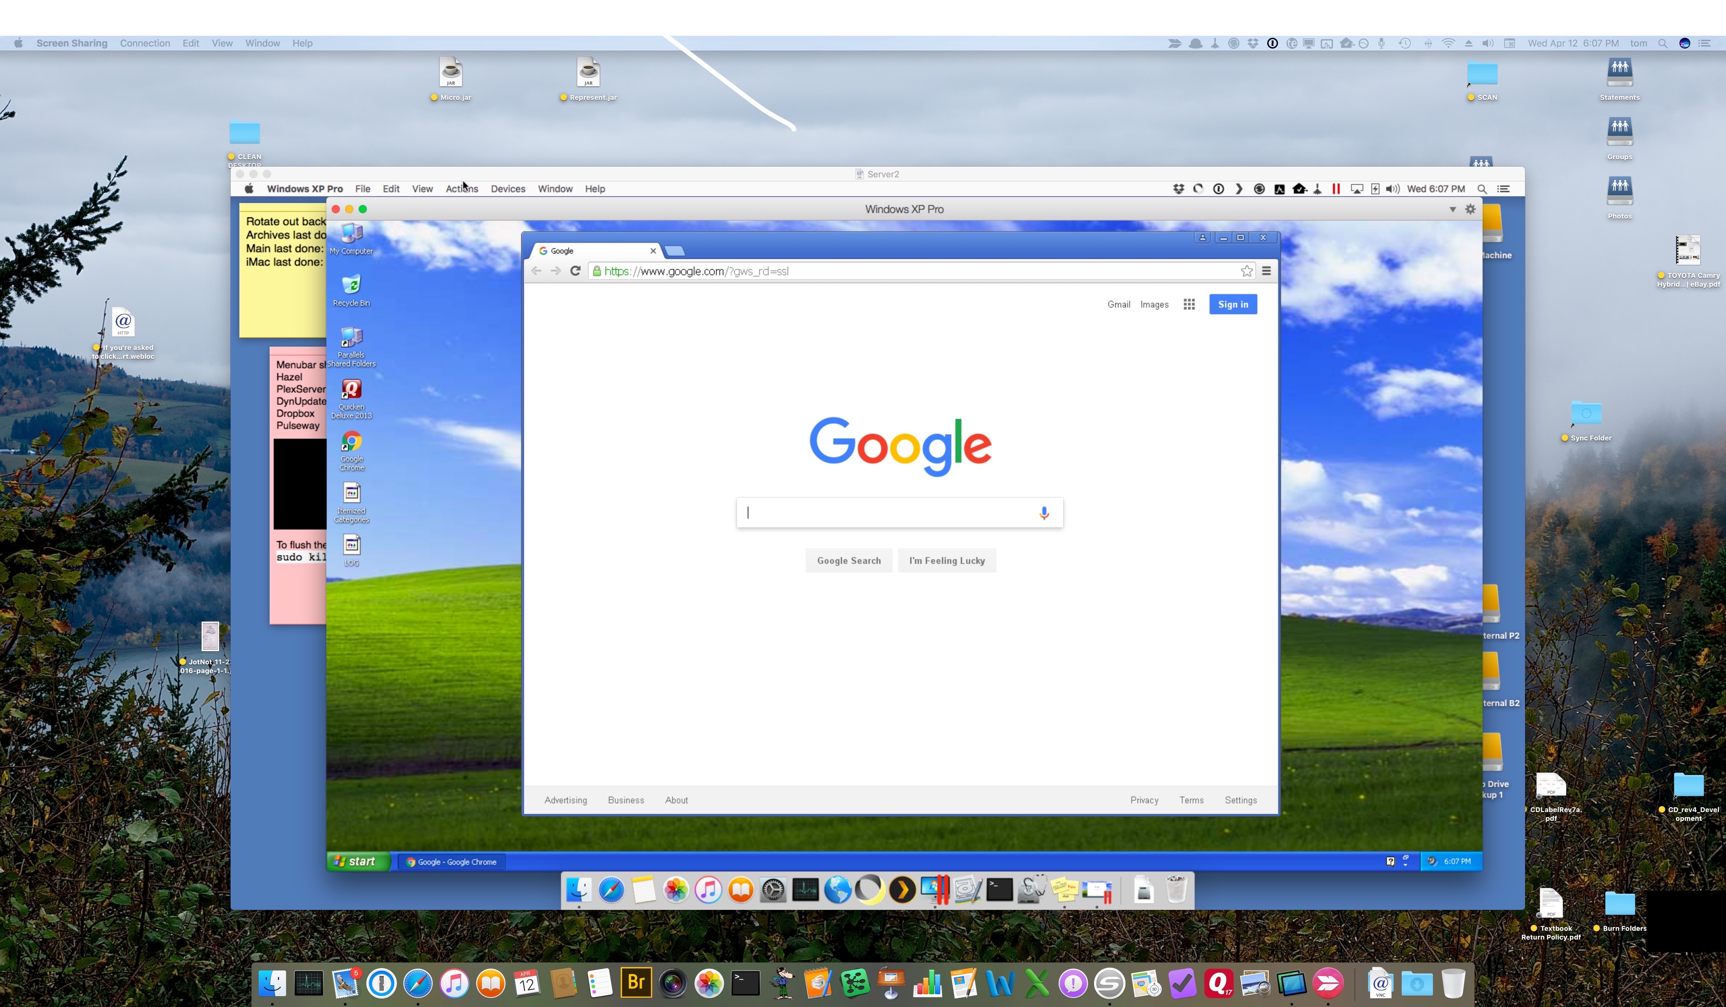
Task: Expand the Parallels title bar dropdown arrow
Action: [1452, 209]
